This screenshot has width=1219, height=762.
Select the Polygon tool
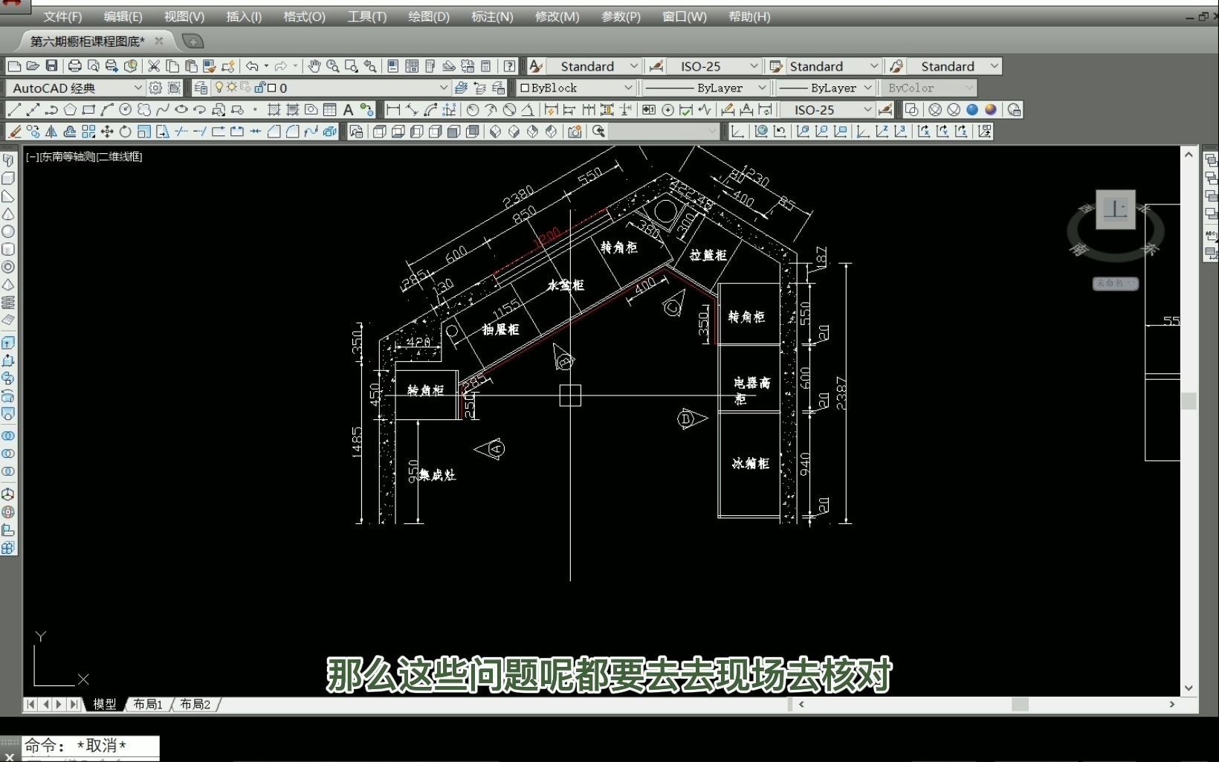(70, 110)
